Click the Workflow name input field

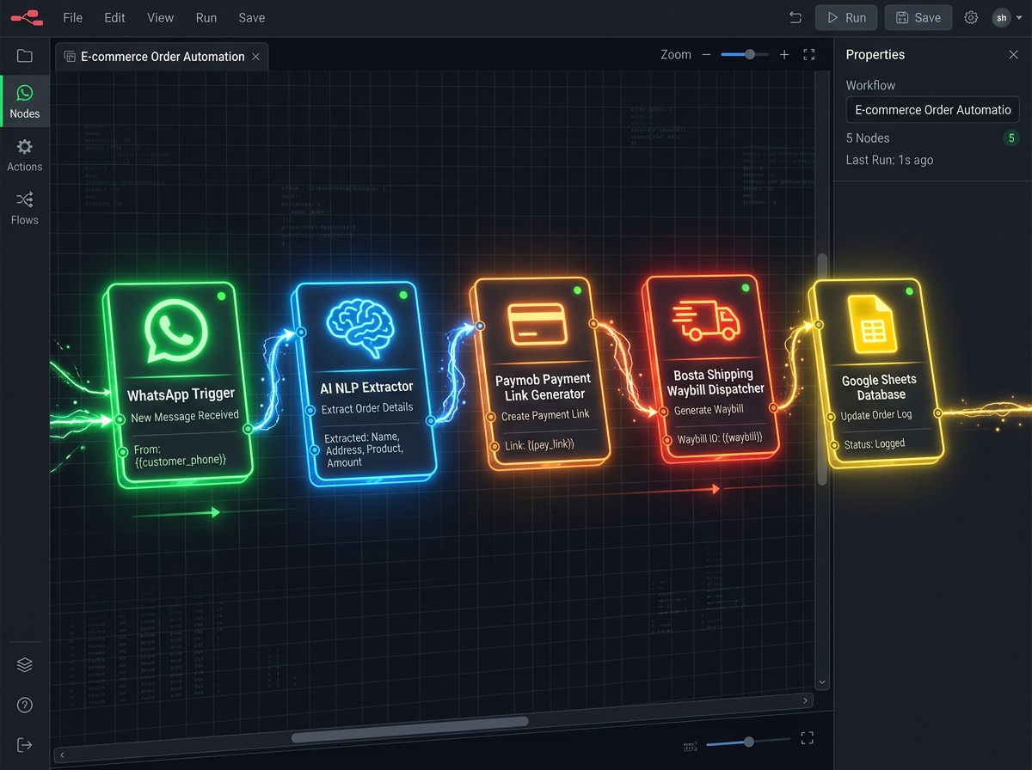pyautogui.click(x=933, y=110)
